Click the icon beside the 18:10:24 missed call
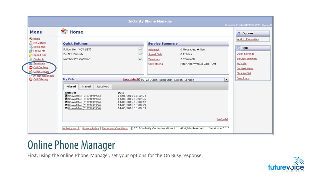Image resolution: width=320 pixels, height=180 pixels. click(x=66, y=95)
